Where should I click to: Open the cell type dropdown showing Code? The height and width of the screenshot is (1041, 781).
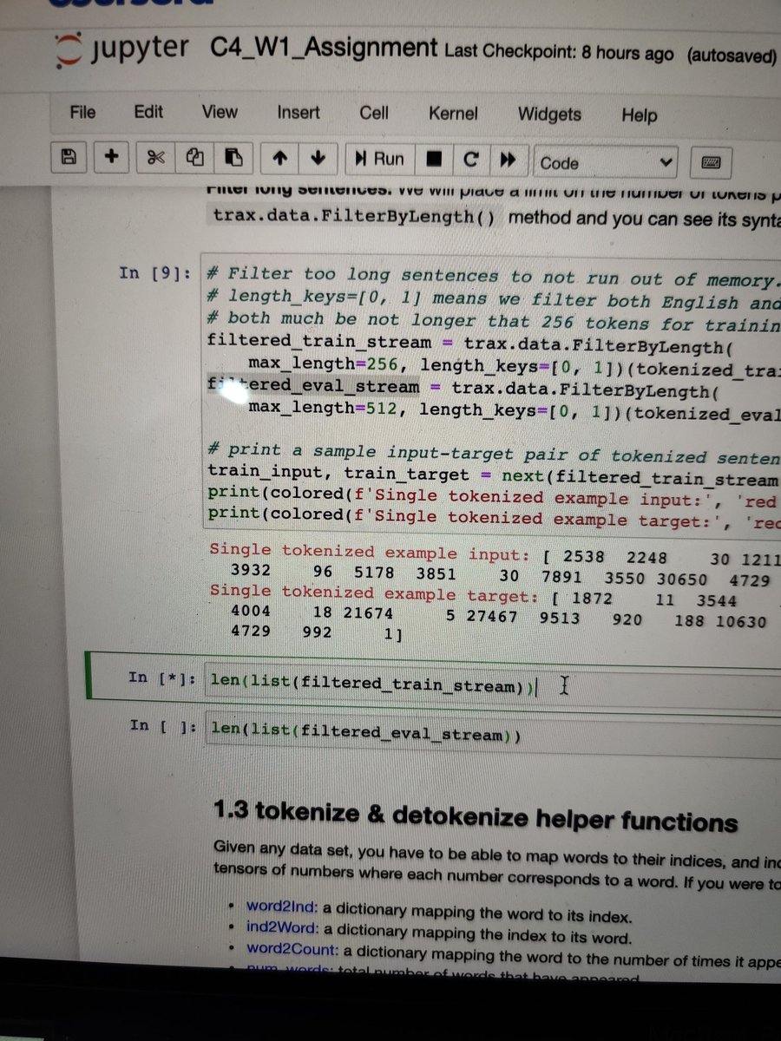[x=606, y=162]
